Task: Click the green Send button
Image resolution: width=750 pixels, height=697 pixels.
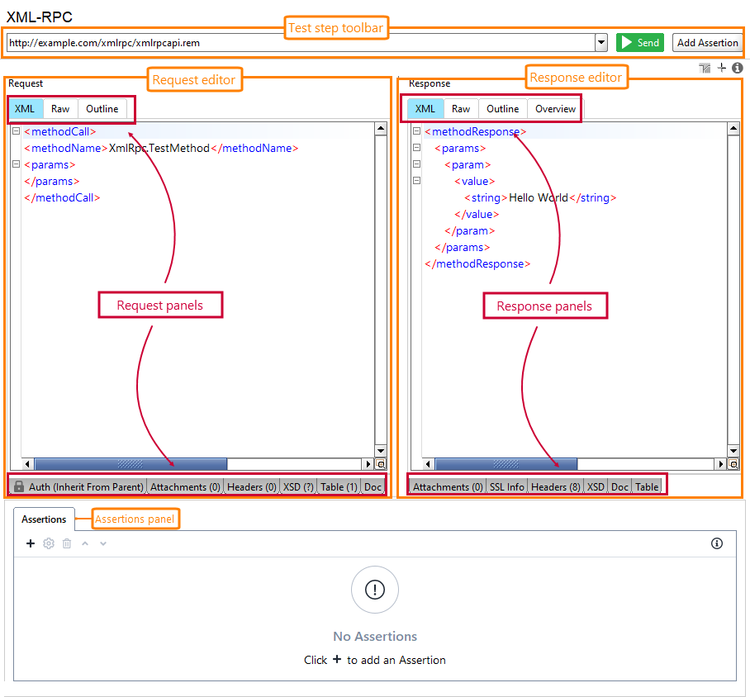Action: point(639,43)
